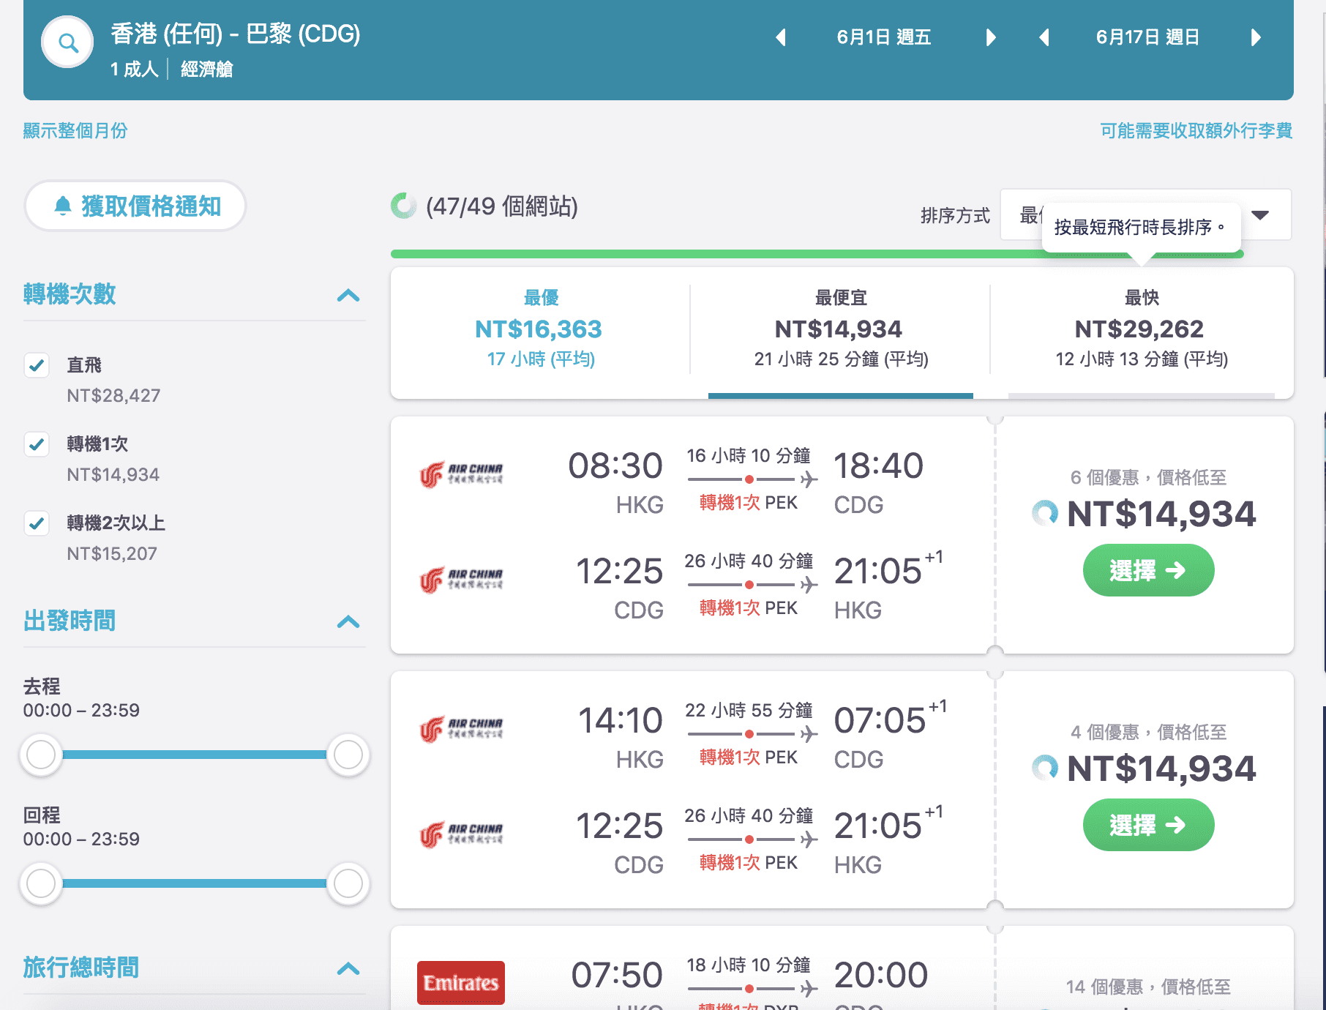Click right handle of 去程 time slider

tap(348, 755)
